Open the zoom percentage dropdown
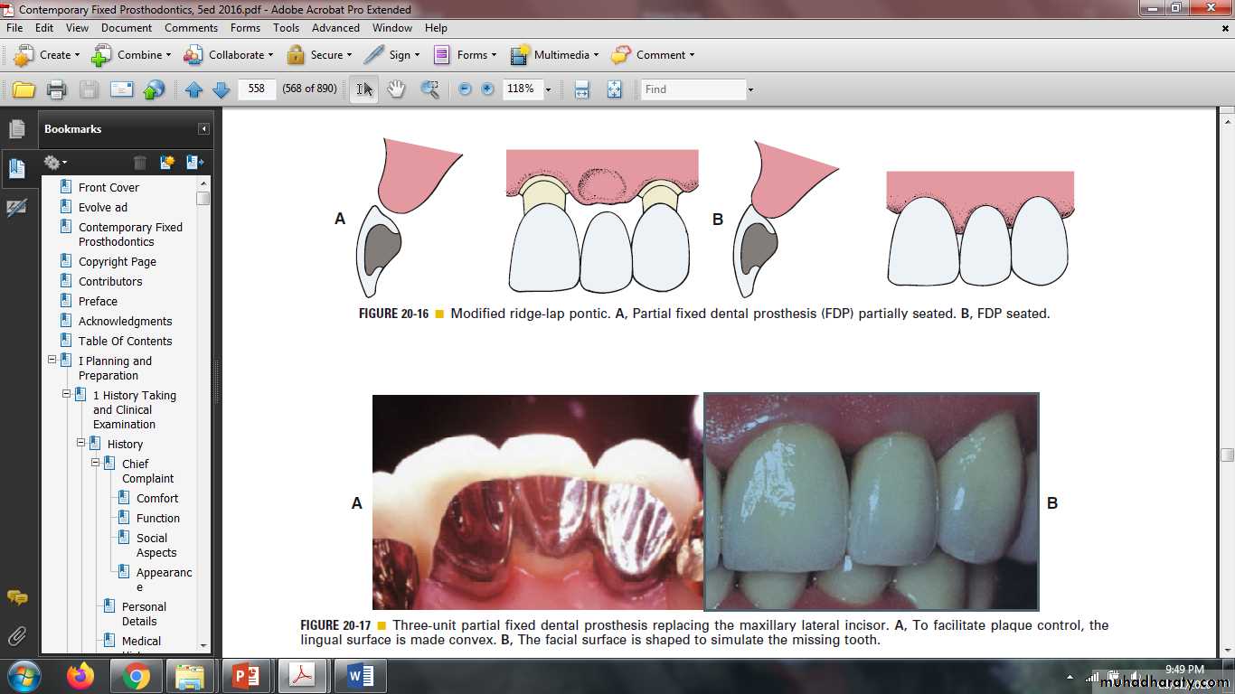This screenshot has width=1235, height=694. click(x=548, y=89)
